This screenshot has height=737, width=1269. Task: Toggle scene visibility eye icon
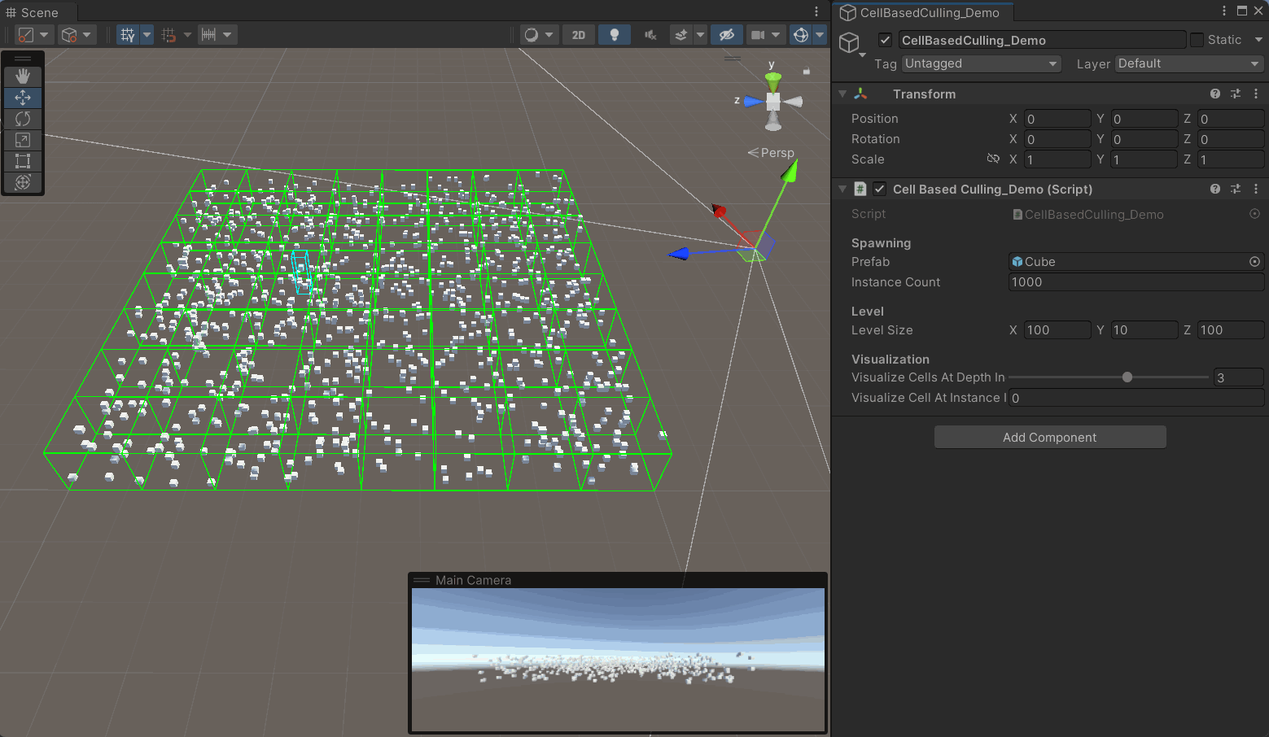[x=727, y=35]
